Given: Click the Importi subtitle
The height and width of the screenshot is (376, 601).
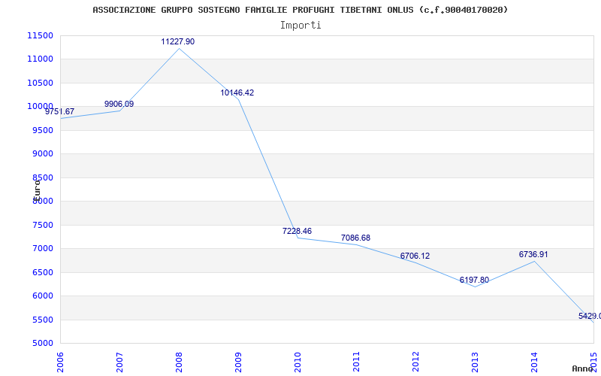Looking at the screenshot, I should point(300,26).
